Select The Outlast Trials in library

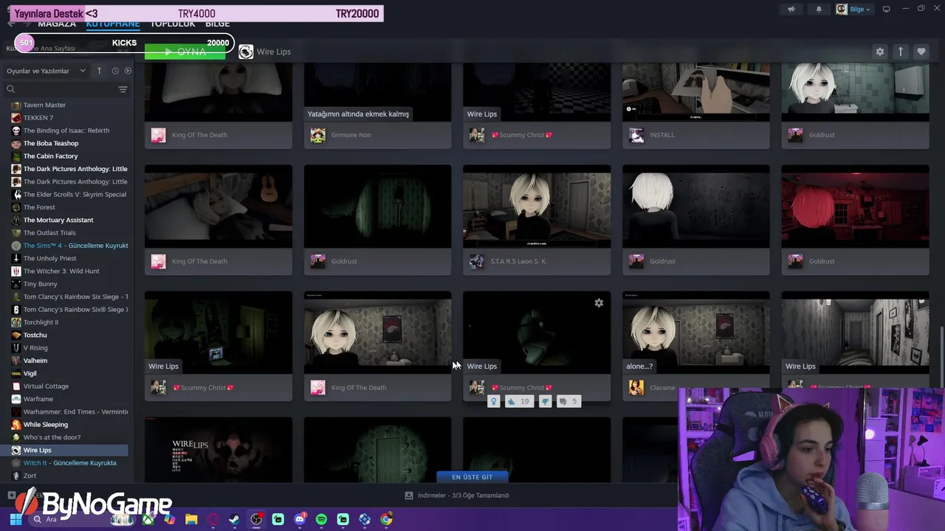tap(49, 232)
